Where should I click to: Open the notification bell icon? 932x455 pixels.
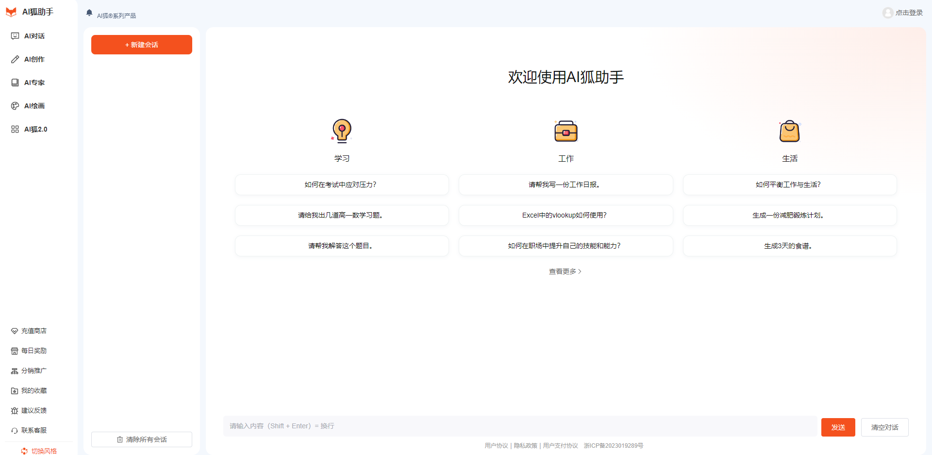click(x=89, y=14)
